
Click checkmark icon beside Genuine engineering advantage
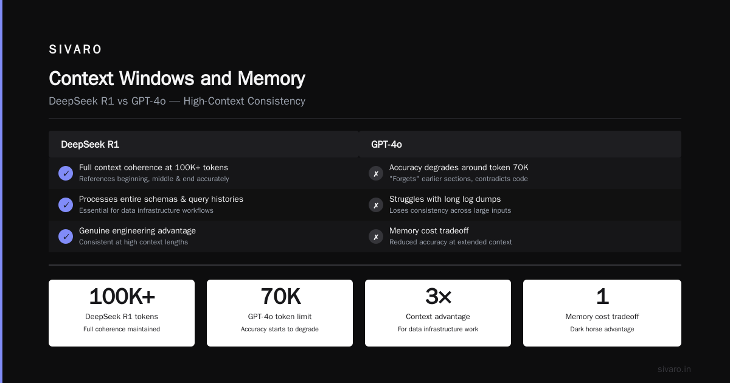pos(66,236)
